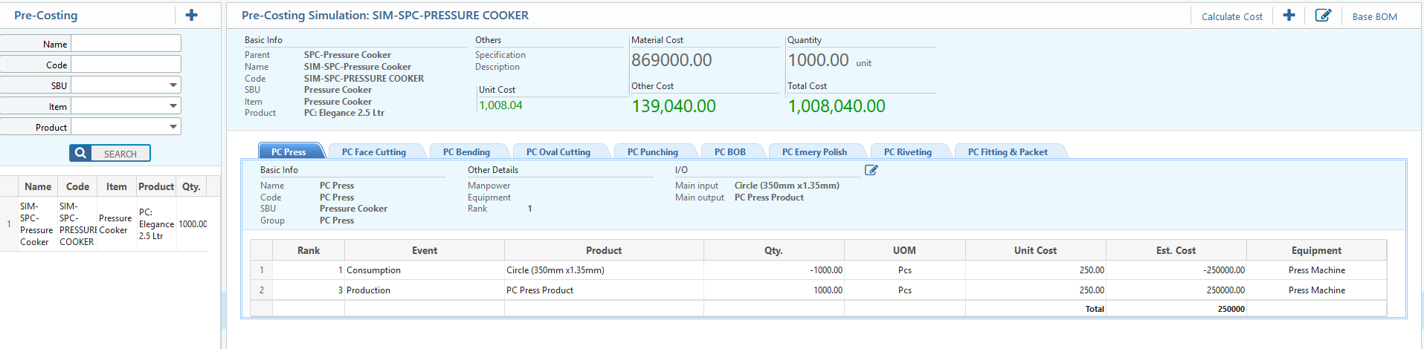Click UOM column header

904,250
